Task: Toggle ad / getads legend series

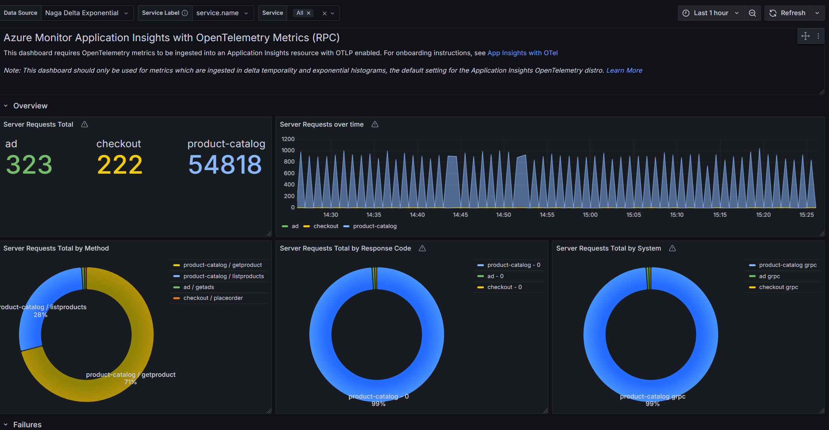Action: pos(199,287)
